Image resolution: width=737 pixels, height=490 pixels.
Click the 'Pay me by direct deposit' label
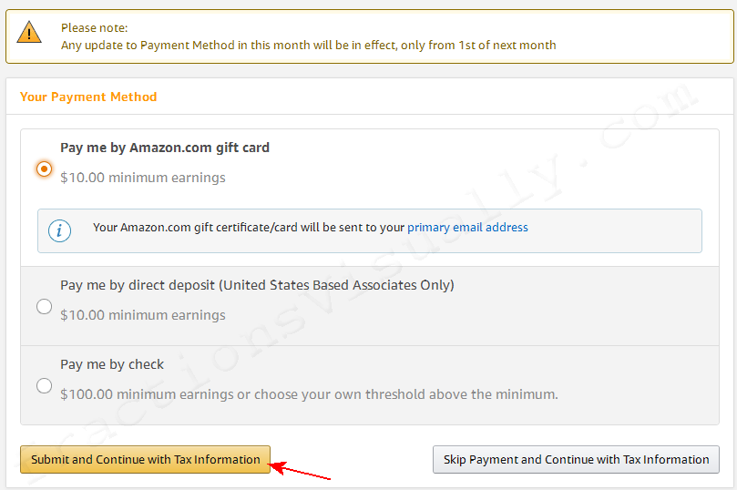coord(257,285)
